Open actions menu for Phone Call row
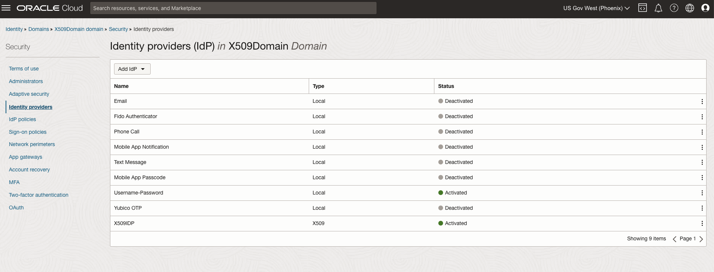 pos(702,132)
